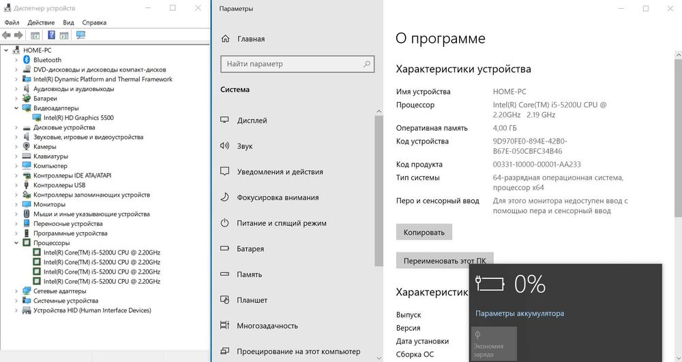The width and height of the screenshot is (682, 362).
Task: Toggle the Экономия заряда battery saver tile
Action: [x=494, y=344]
